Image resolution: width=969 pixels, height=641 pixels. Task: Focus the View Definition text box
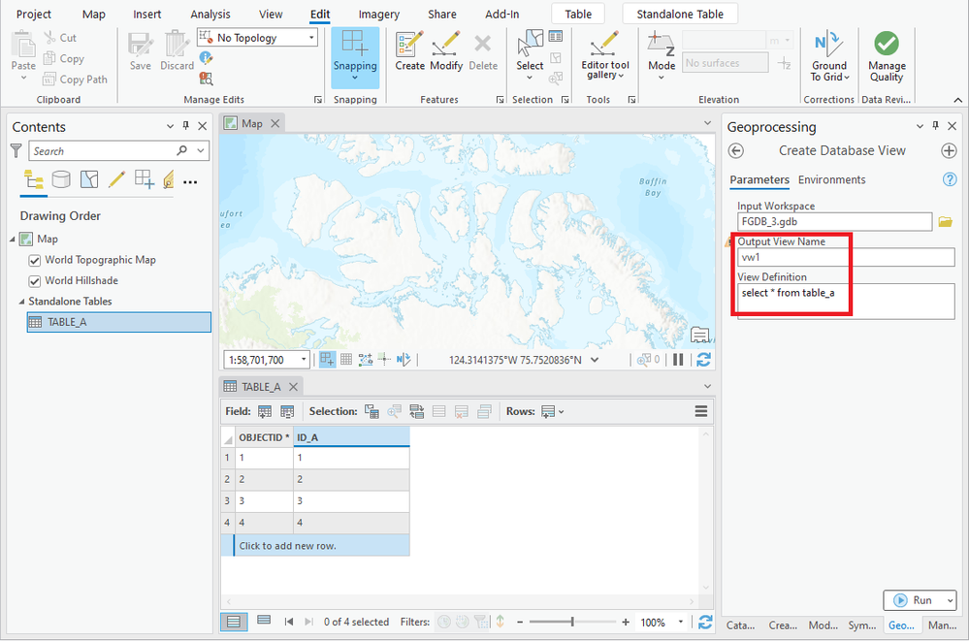(846, 302)
